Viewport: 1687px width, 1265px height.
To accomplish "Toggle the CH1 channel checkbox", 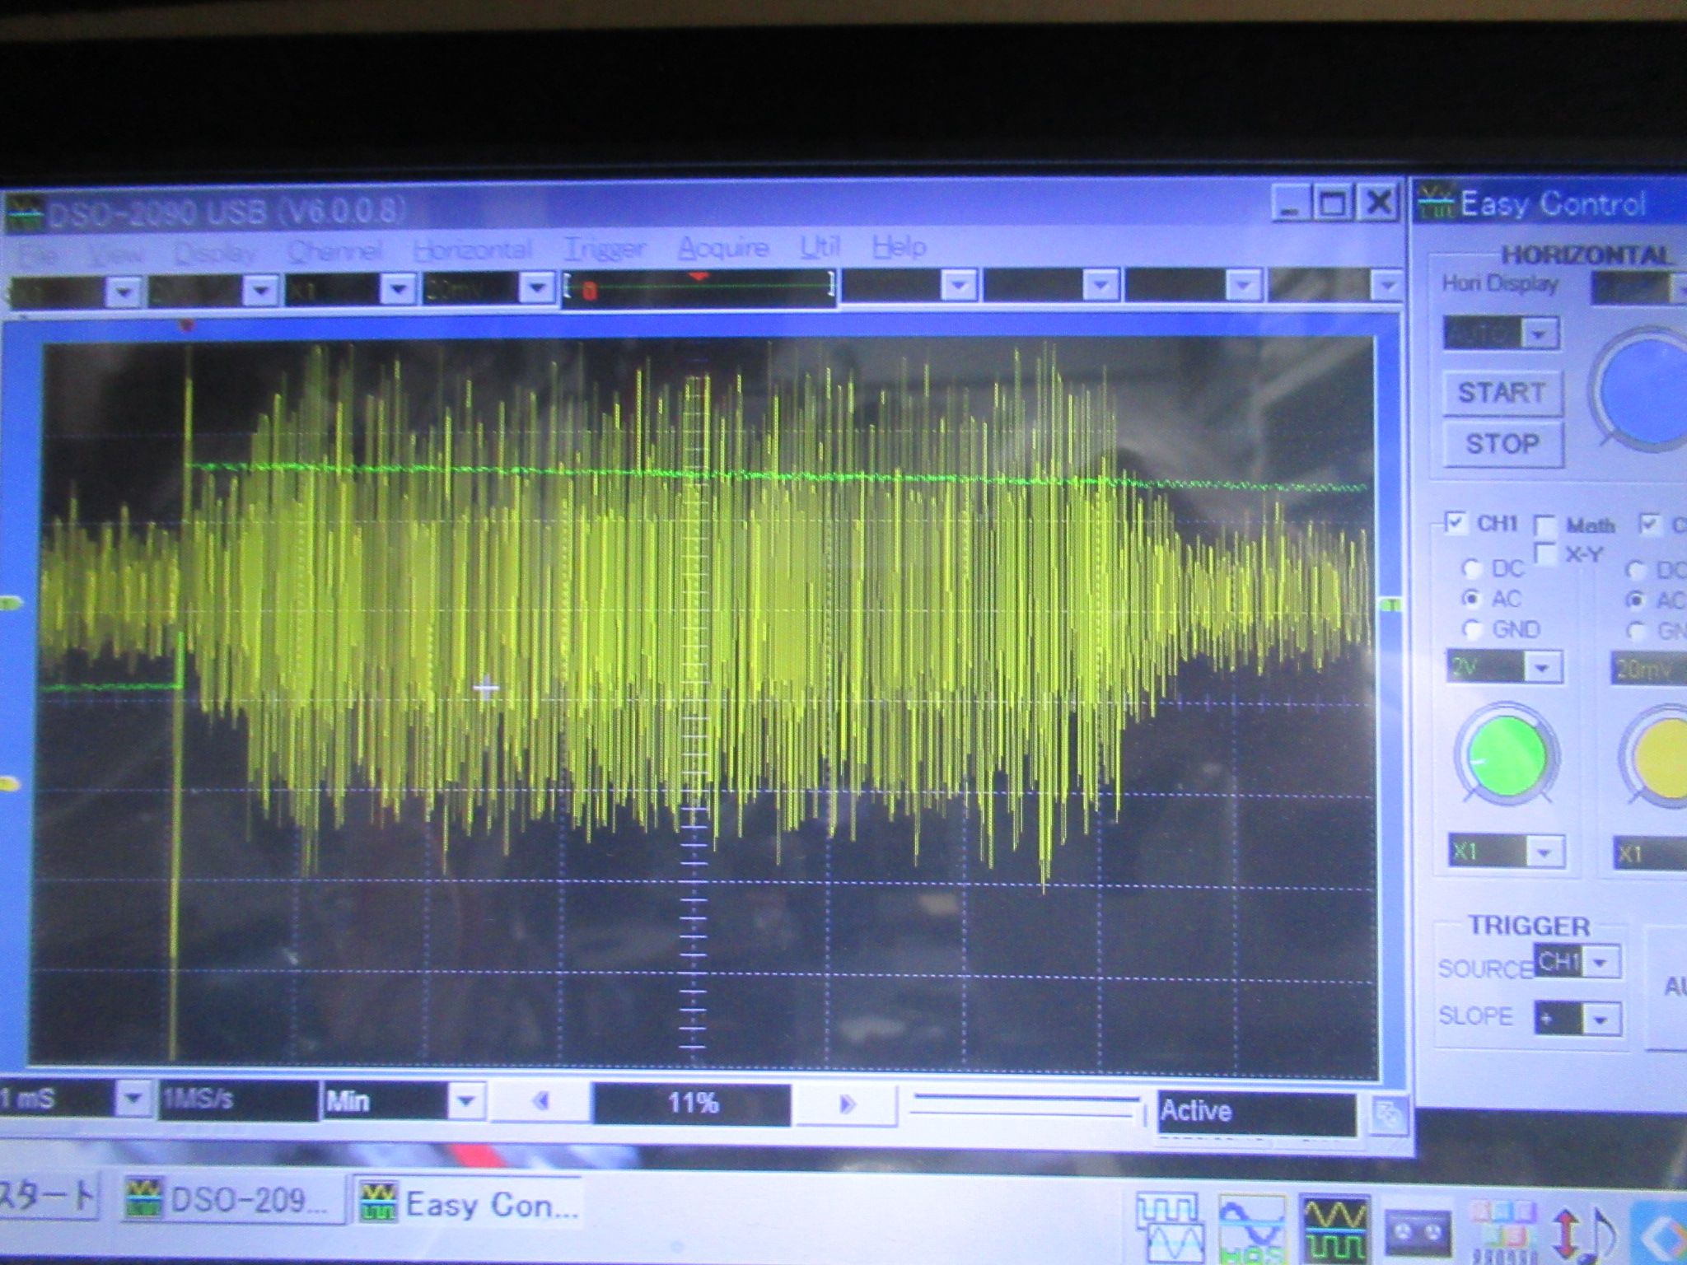I will pos(1456,524).
